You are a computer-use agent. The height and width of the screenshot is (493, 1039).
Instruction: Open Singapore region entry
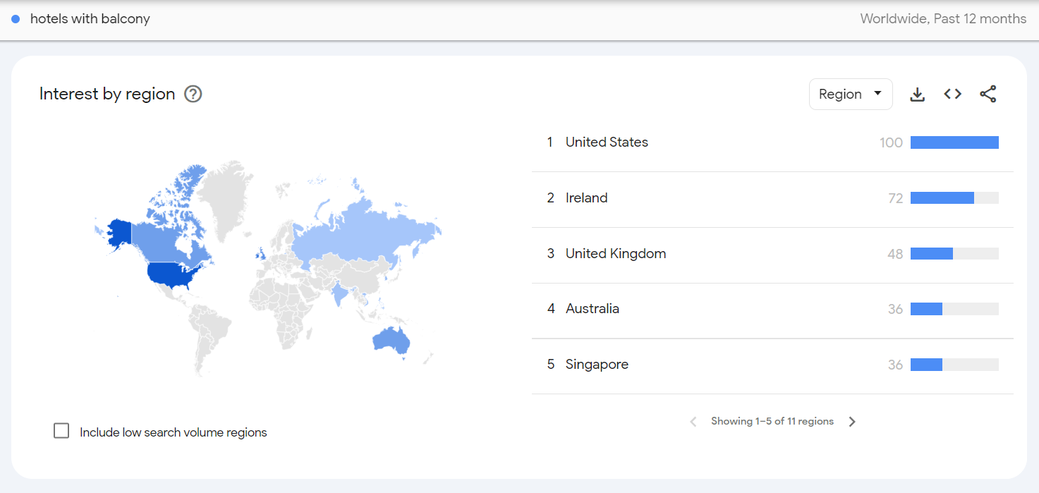[x=597, y=365]
